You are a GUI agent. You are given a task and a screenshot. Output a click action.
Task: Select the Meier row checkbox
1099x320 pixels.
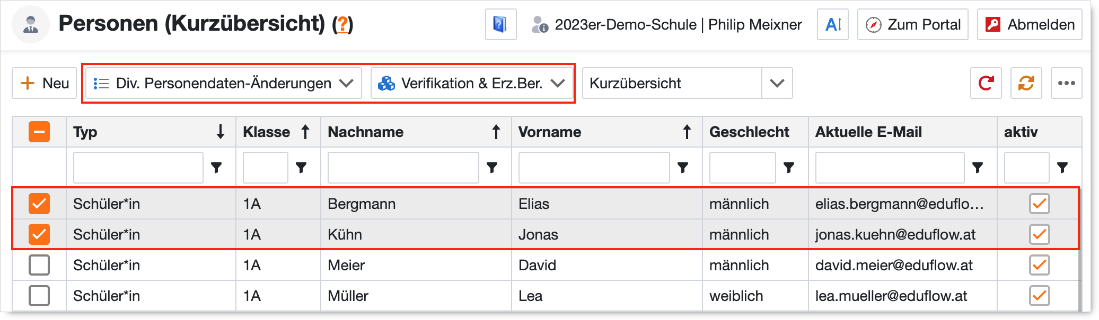(x=39, y=265)
